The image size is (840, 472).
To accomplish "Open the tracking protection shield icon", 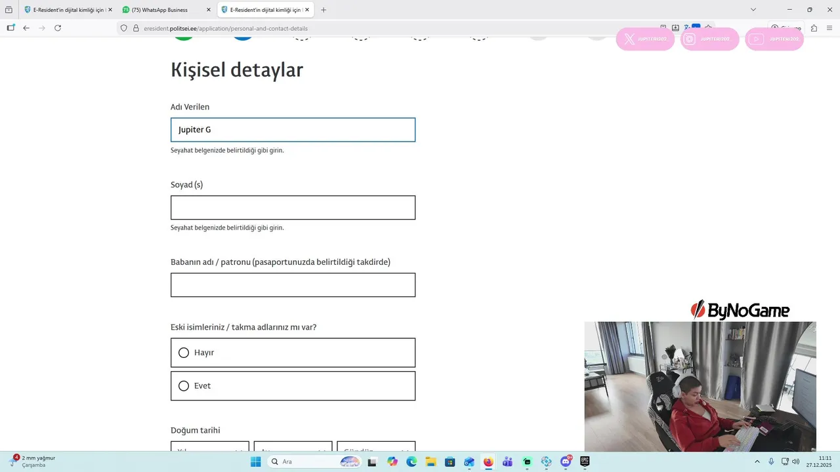I will (123, 28).
